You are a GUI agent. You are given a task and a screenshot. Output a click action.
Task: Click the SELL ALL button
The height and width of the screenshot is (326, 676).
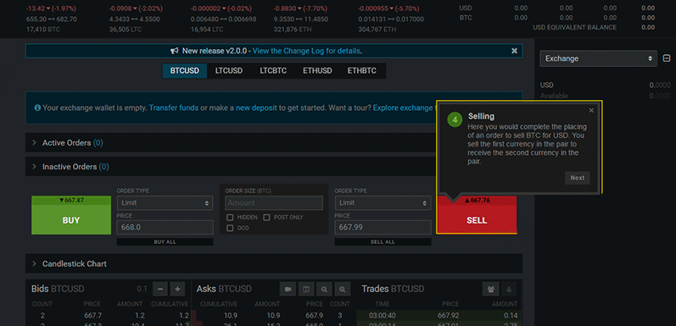point(383,242)
